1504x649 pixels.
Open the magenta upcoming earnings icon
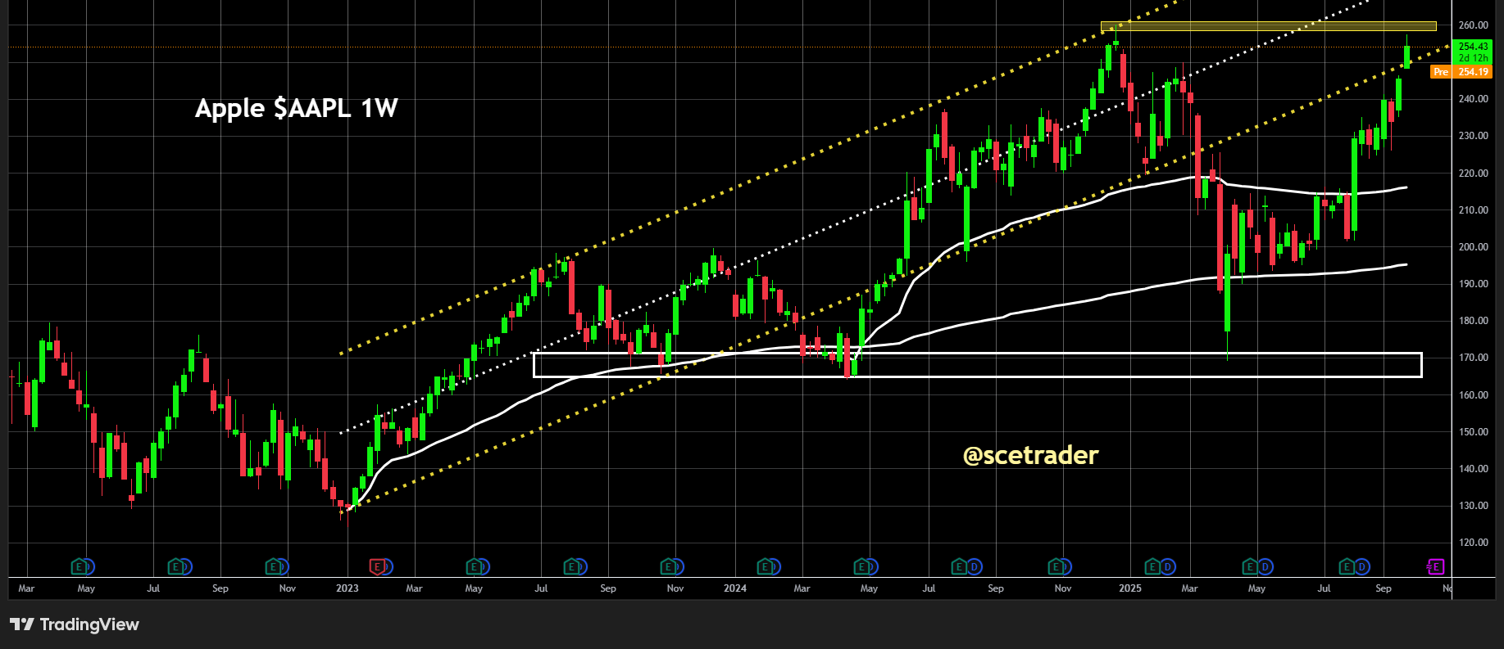tap(1434, 566)
